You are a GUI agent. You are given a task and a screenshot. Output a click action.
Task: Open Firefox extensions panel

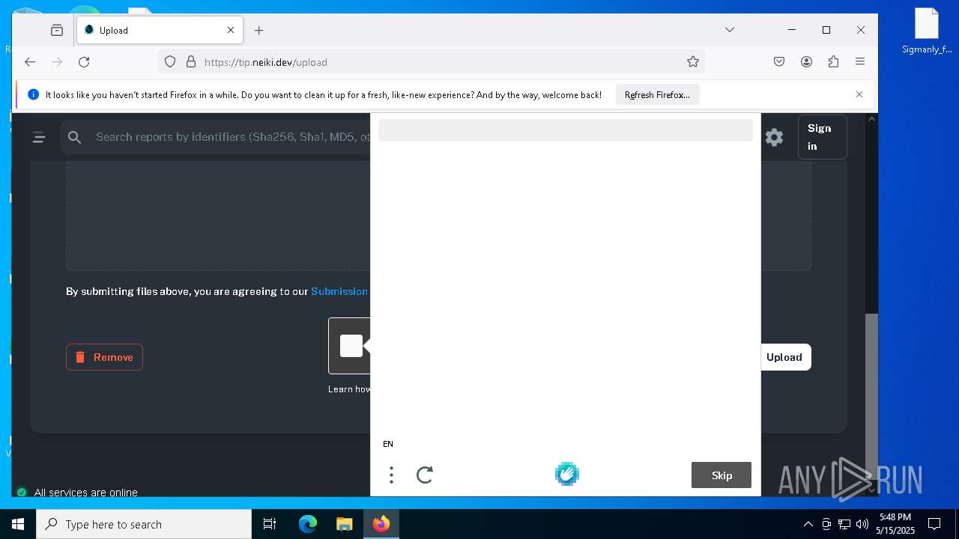pyautogui.click(x=833, y=62)
